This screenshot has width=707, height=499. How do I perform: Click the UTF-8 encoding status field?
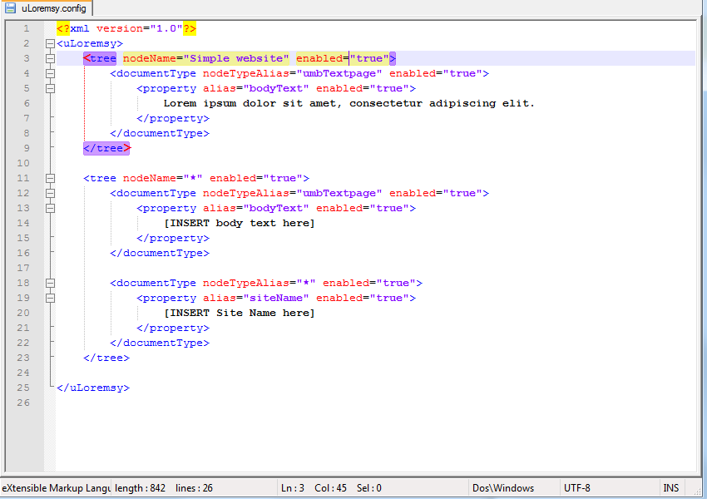(609, 488)
